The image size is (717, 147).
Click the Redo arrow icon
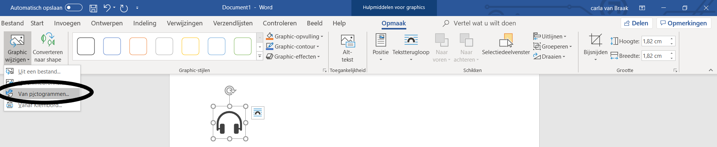(124, 8)
